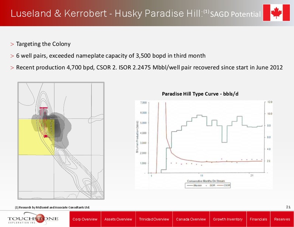Image resolution: width=294 pixels, height=227 pixels.
Task: Click the Canadian flag icon
Action: [x=276, y=13]
